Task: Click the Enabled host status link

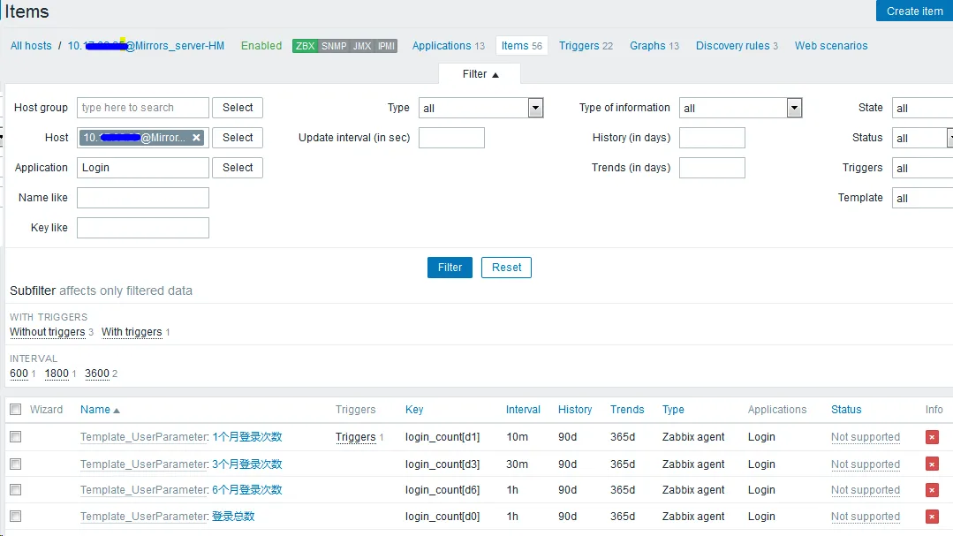Action: point(261,46)
